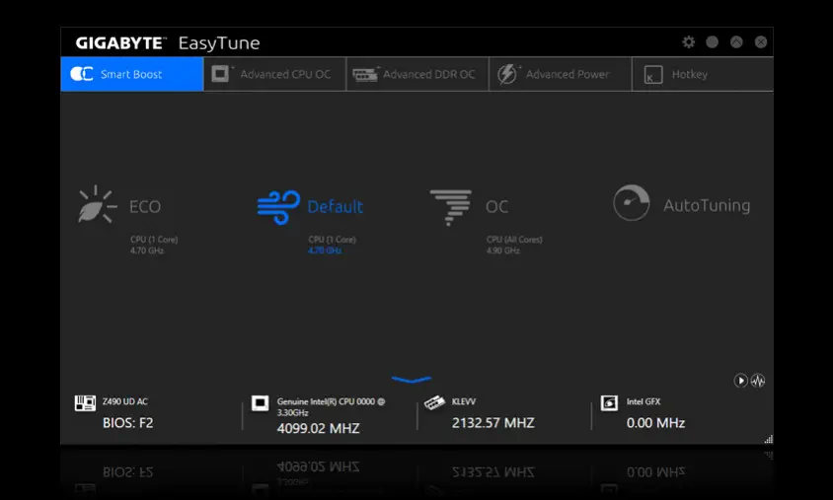Switch to the Advanced CPU OC tab

(274, 74)
